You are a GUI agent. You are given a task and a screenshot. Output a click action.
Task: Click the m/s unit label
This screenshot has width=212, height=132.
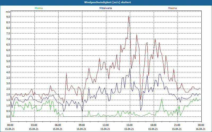(8, 12)
